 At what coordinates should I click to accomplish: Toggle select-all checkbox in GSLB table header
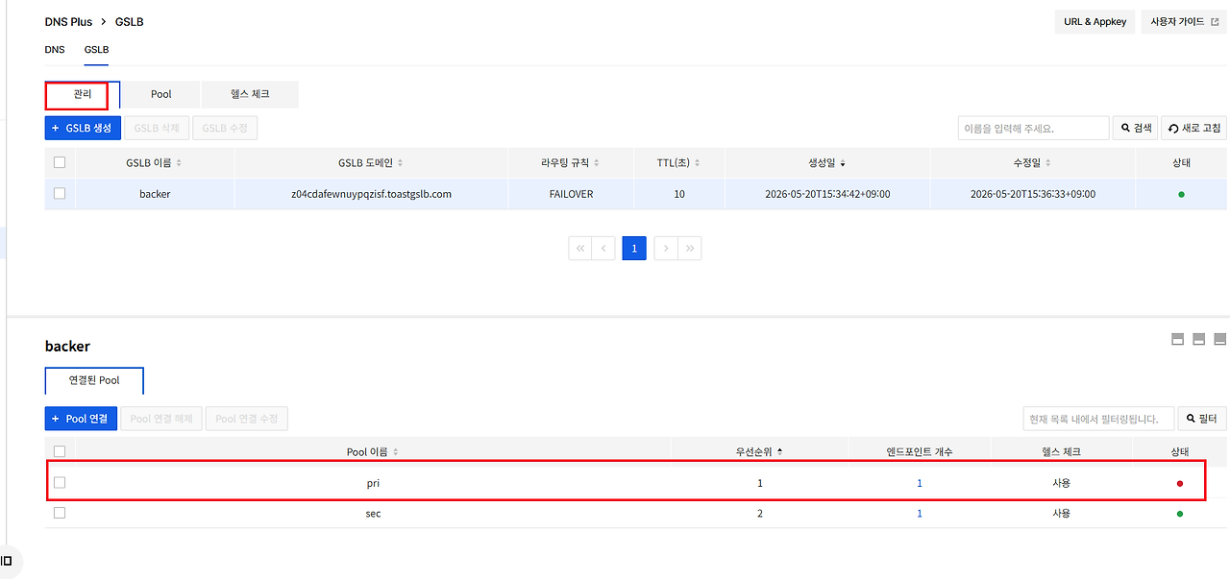[x=60, y=162]
